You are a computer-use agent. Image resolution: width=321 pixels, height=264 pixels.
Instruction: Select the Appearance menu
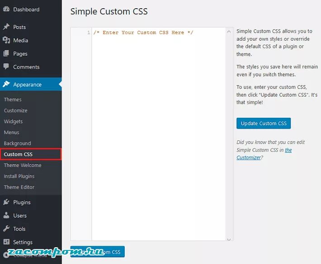point(31,84)
